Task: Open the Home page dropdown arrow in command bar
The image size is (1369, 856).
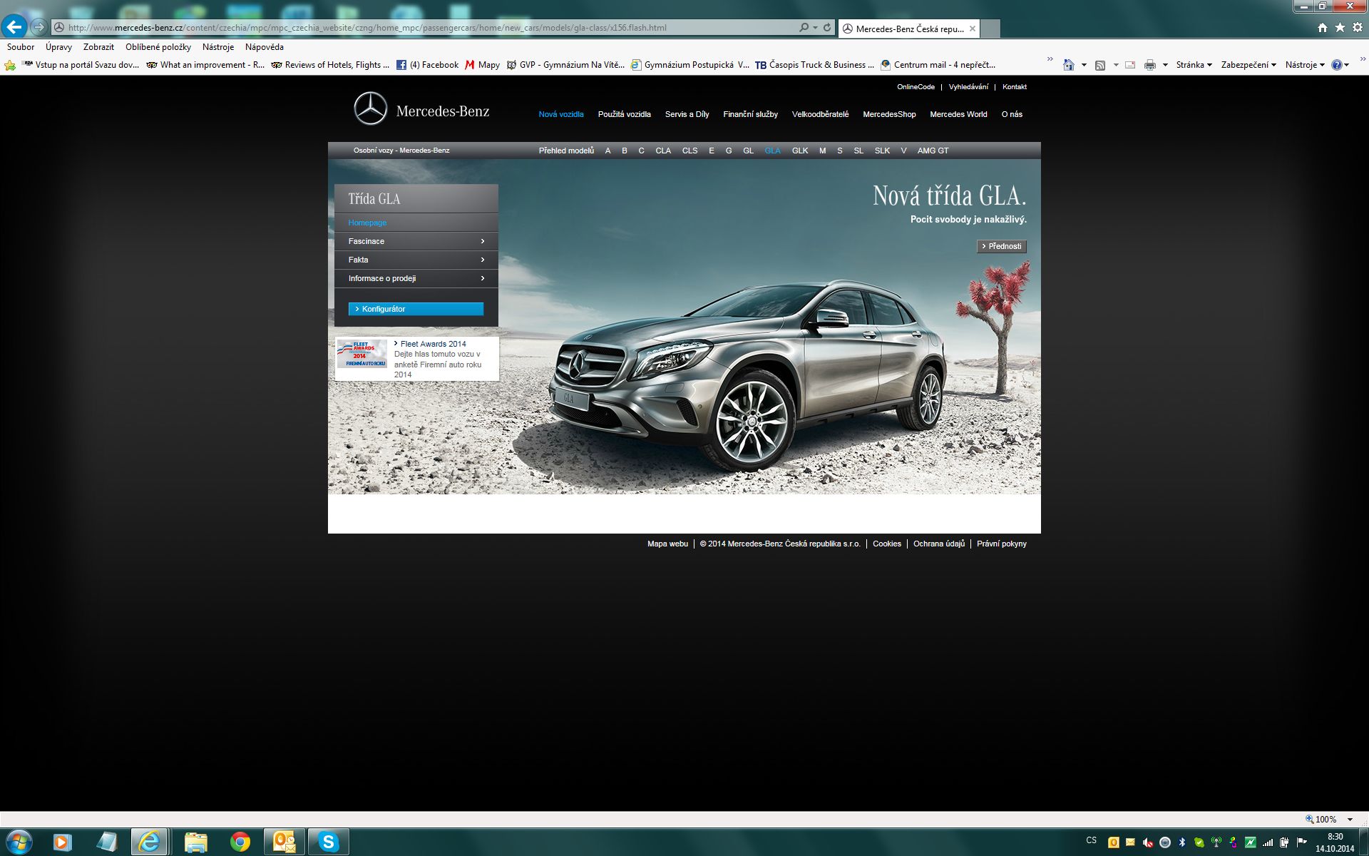Action: (1084, 65)
